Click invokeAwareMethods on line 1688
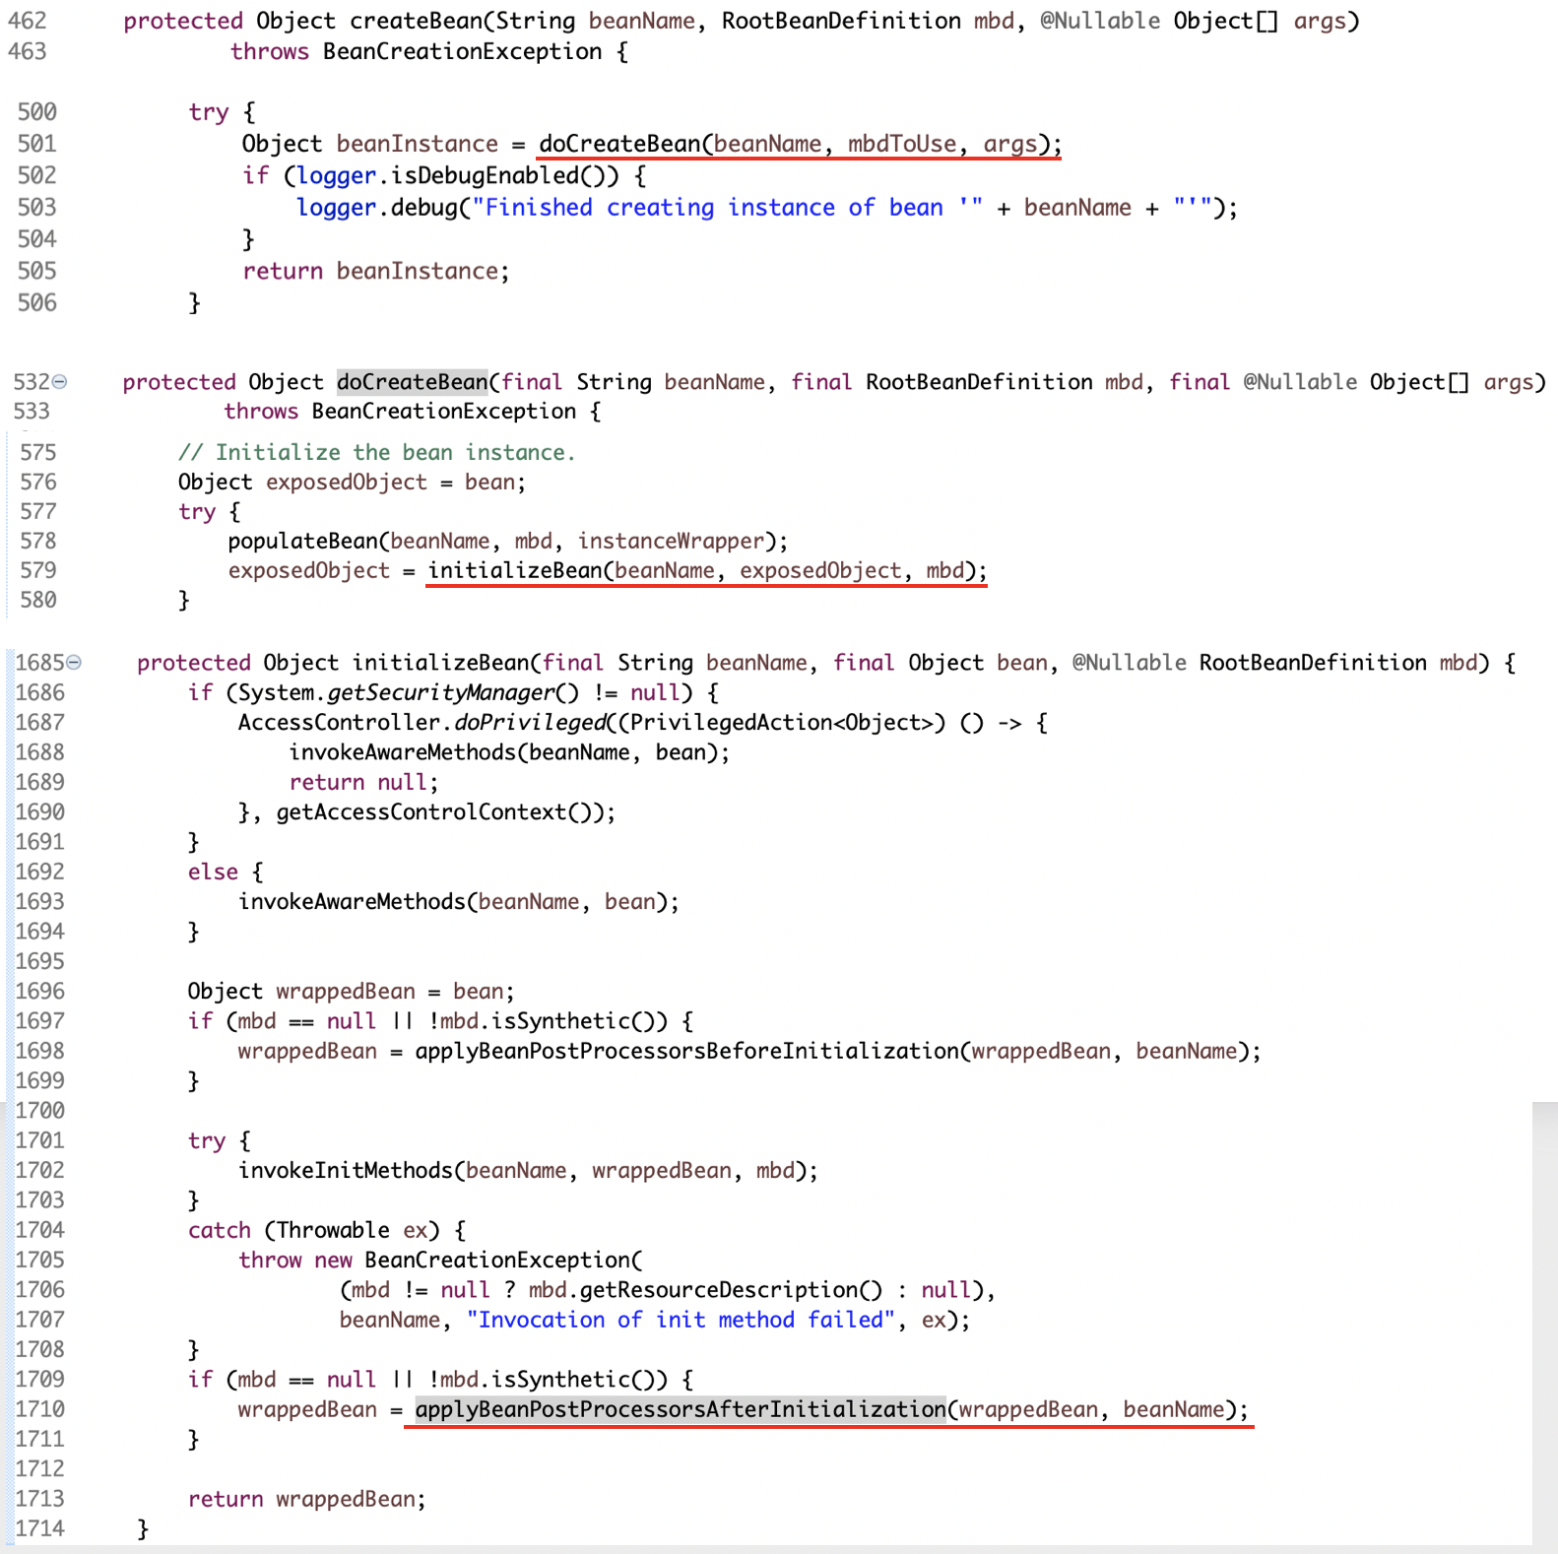1558x1554 pixels. point(403,752)
